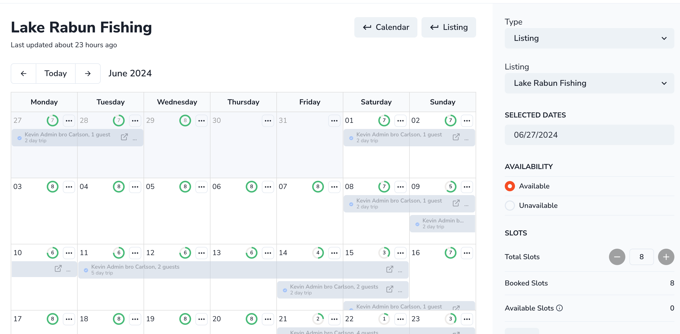Open external link on May 27 booking
Viewport: 680px width, 334px height.
pos(124,137)
